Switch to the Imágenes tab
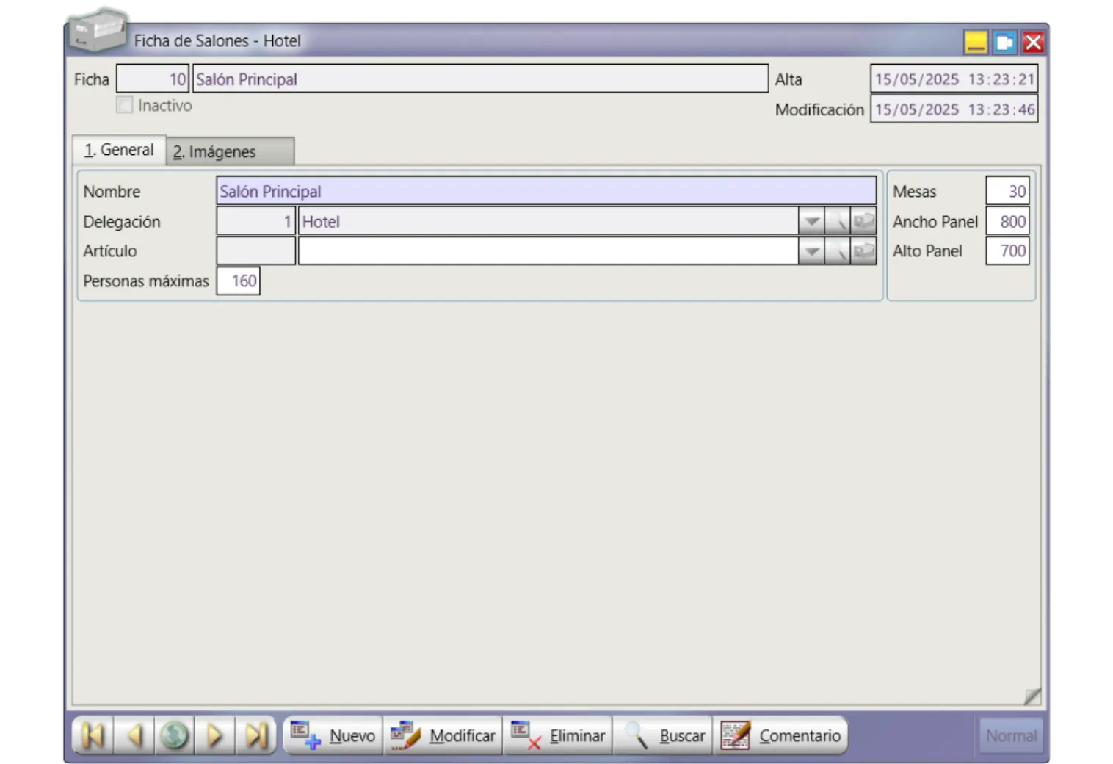Image resolution: width=1113 pixels, height=764 pixels. [x=230, y=151]
